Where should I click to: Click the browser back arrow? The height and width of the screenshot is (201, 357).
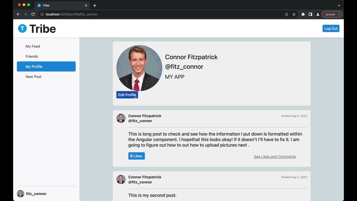[18, 14]
